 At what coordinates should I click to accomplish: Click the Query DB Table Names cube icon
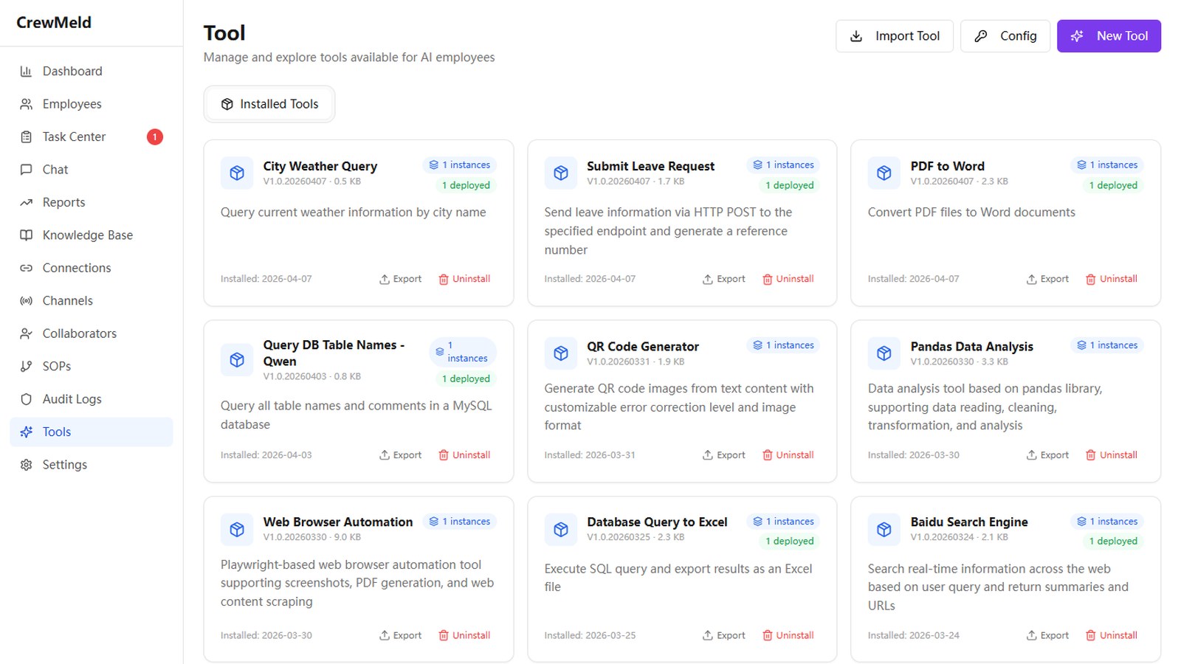(x=237, y=360)
